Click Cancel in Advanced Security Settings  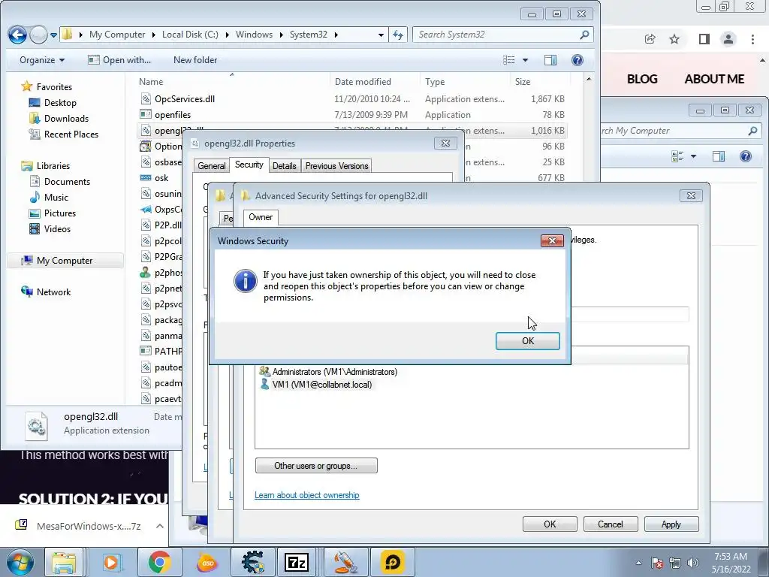(x=610, y=524)
